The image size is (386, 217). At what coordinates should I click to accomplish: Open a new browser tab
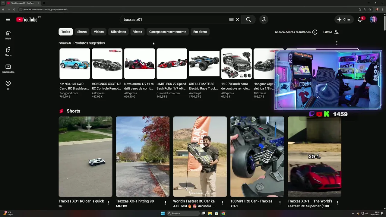click(x=44, y=3)
